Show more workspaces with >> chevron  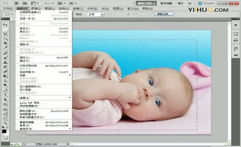[x=190, y=3]
